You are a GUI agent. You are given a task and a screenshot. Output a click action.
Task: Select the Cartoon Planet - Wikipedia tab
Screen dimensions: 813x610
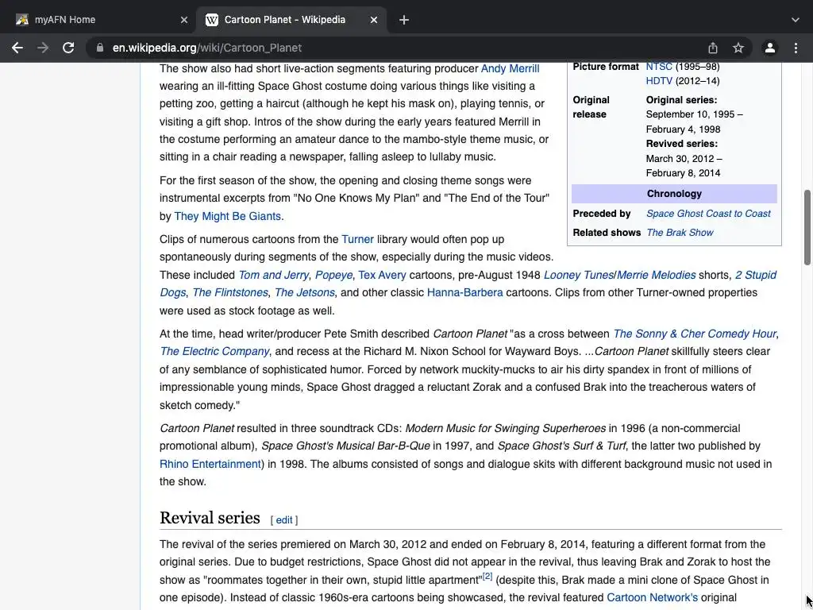[x=291, y=20]
